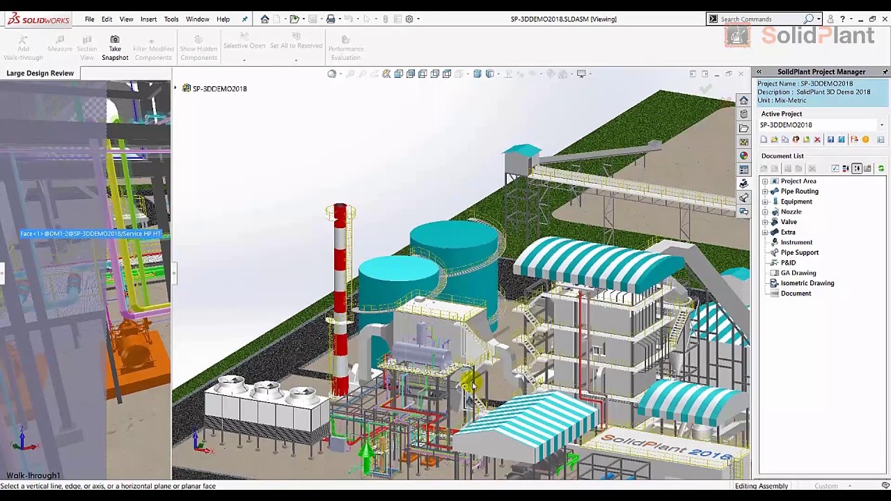Open the Appearances color ball tab
Image resolution: width=891 pixels, height=501 pixels.
(744, 156)
